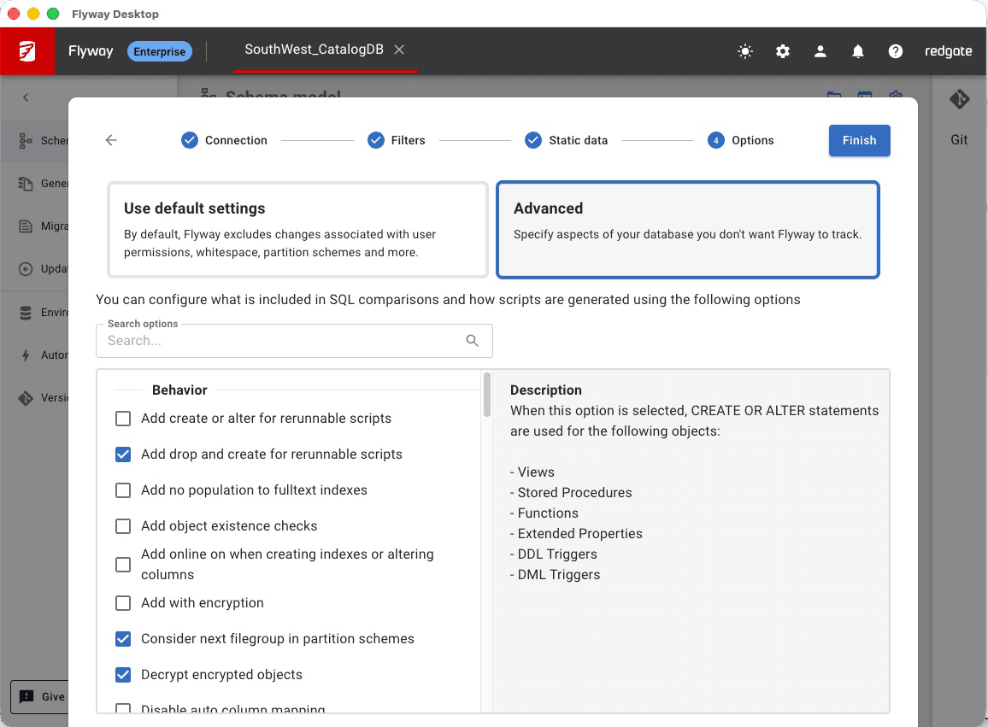Select the Advanced settings card
Screen dimensions: 988x727
[687, 230]
